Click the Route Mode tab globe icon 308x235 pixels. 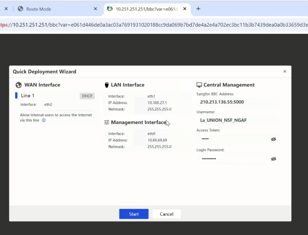click(x=21, y=9)
